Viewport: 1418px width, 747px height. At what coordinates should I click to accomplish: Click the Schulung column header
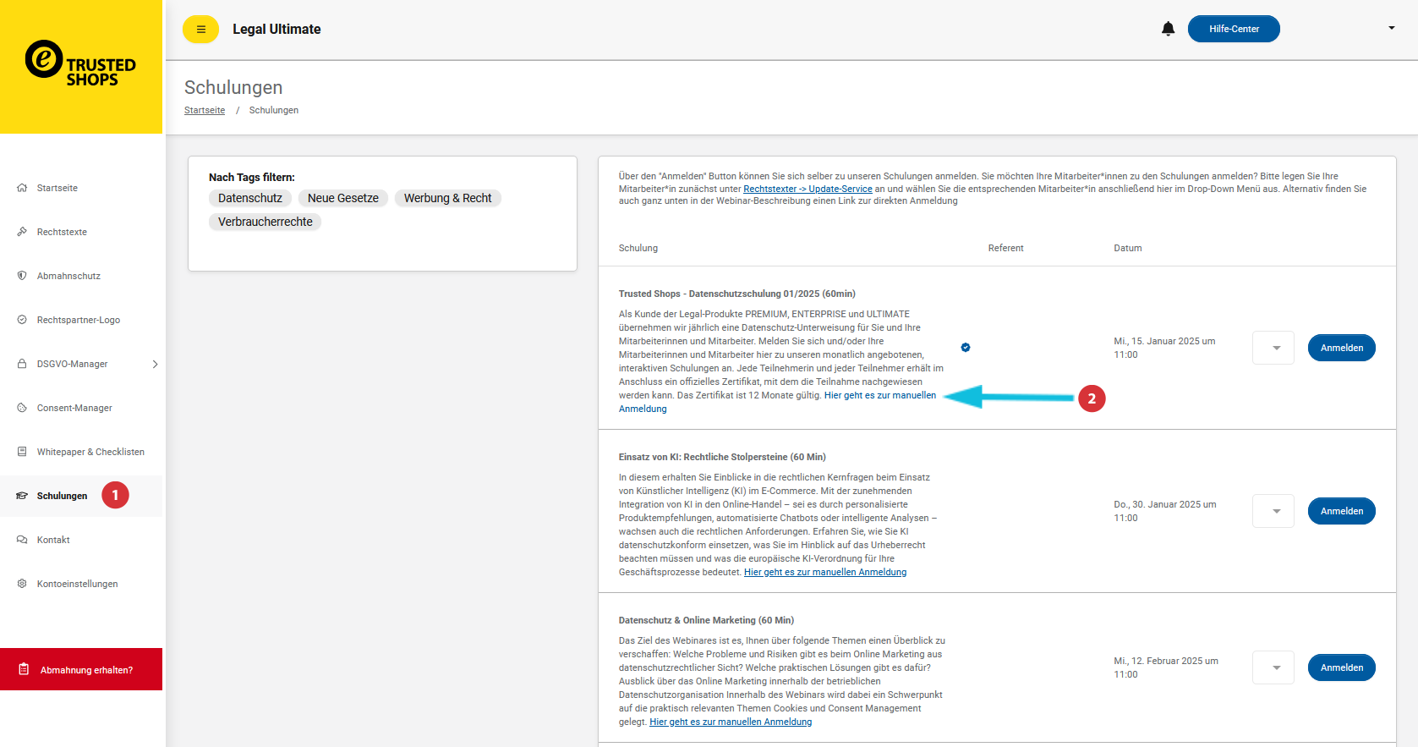638,248
